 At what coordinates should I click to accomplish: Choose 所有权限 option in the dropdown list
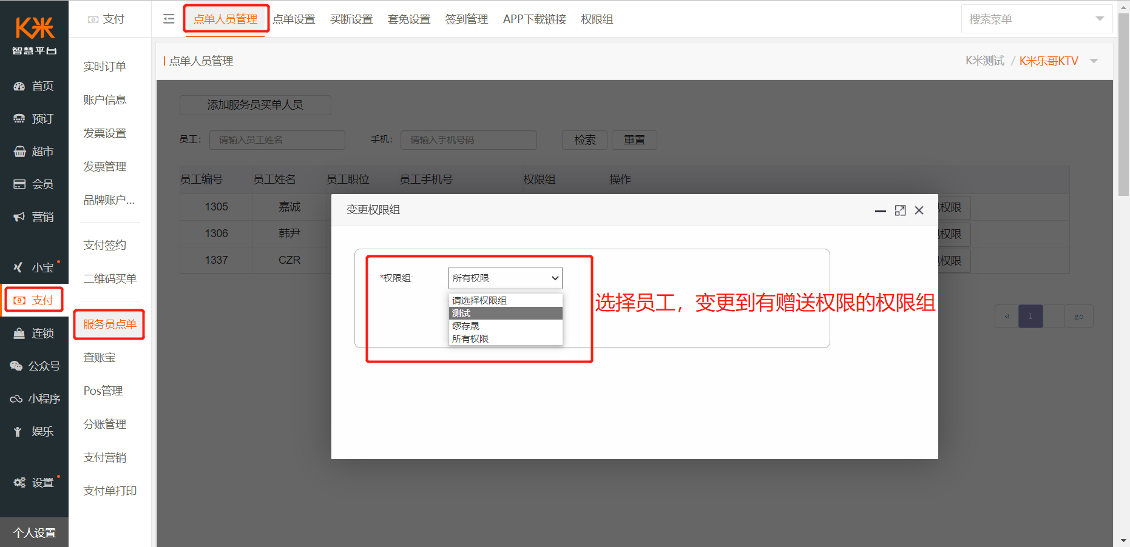coord(506,338)
